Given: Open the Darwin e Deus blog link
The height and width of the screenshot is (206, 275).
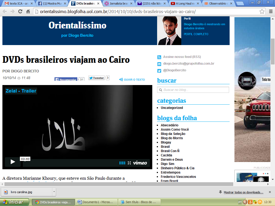Looking at the screenshot, I should 172,159.
